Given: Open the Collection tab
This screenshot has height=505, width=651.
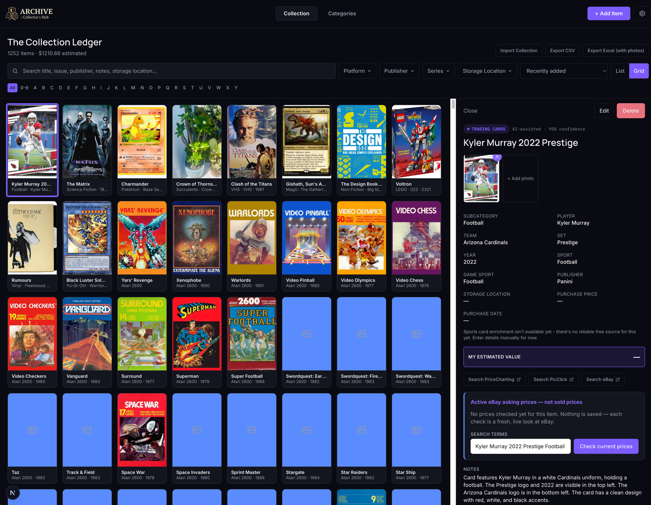Looking at the screenshot, I should 297,13.
